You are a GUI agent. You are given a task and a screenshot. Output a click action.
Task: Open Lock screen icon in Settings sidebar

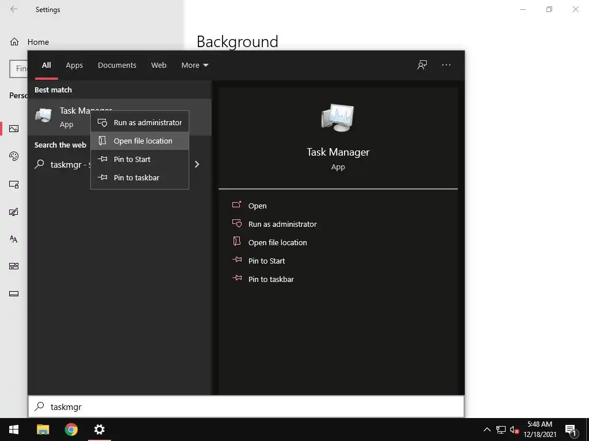tap(14, 184)
